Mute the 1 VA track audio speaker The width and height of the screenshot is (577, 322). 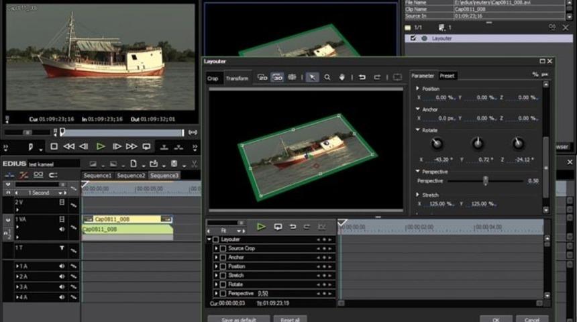pos(62,229)
